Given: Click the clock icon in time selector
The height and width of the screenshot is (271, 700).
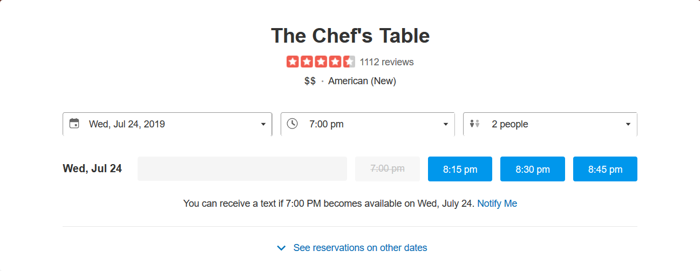Looking at the screenshot, I should (292, 124).
